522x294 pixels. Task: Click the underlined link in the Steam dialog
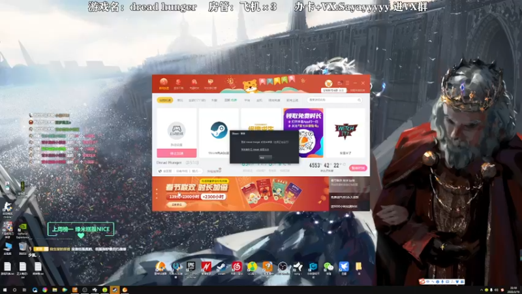(x=254, y=150)
